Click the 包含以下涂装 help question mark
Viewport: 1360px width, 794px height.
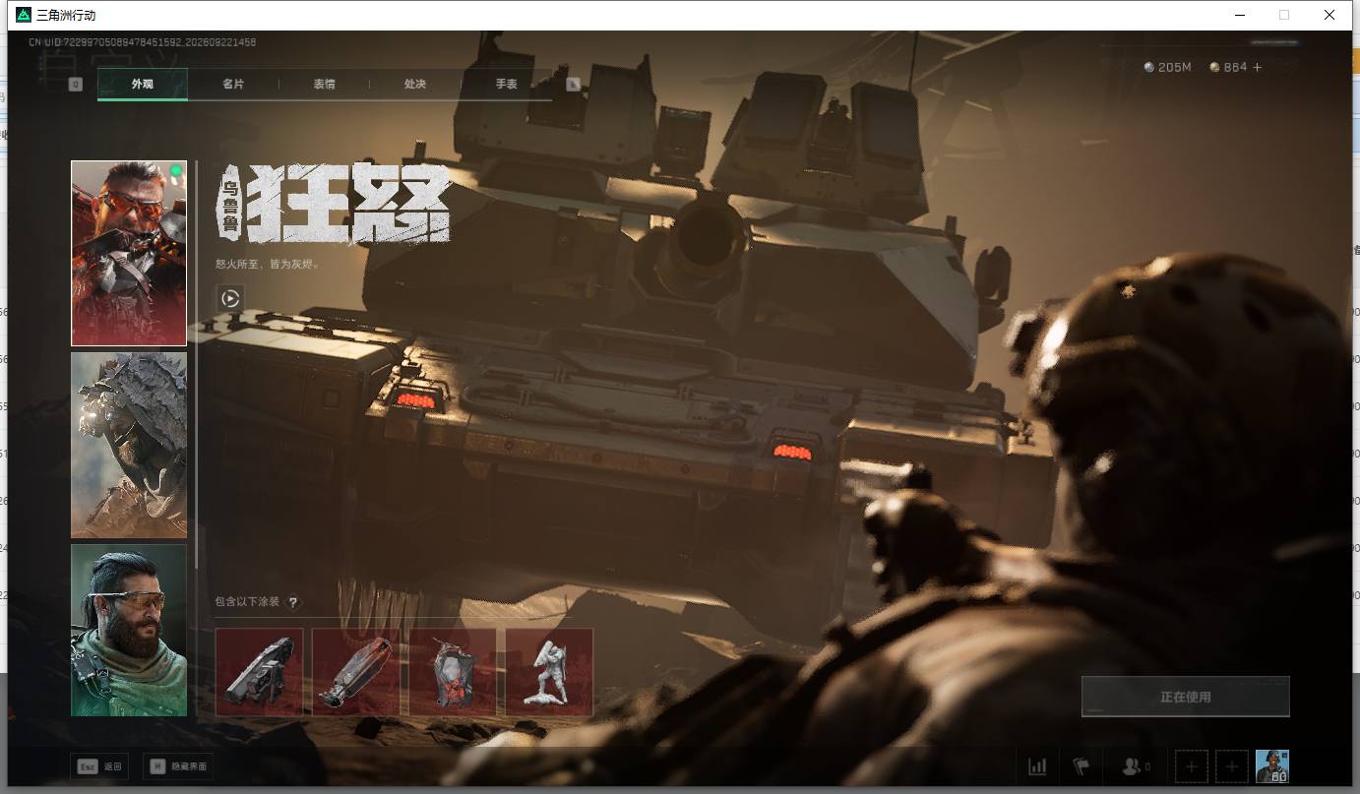coord(292,602)
